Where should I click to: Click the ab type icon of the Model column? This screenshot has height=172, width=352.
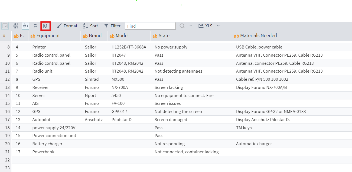click(112, 36)
